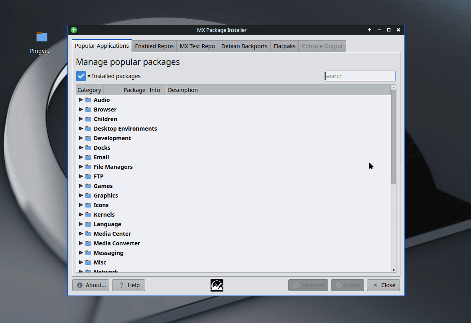Select the Email category text

(x=101, y=157)
